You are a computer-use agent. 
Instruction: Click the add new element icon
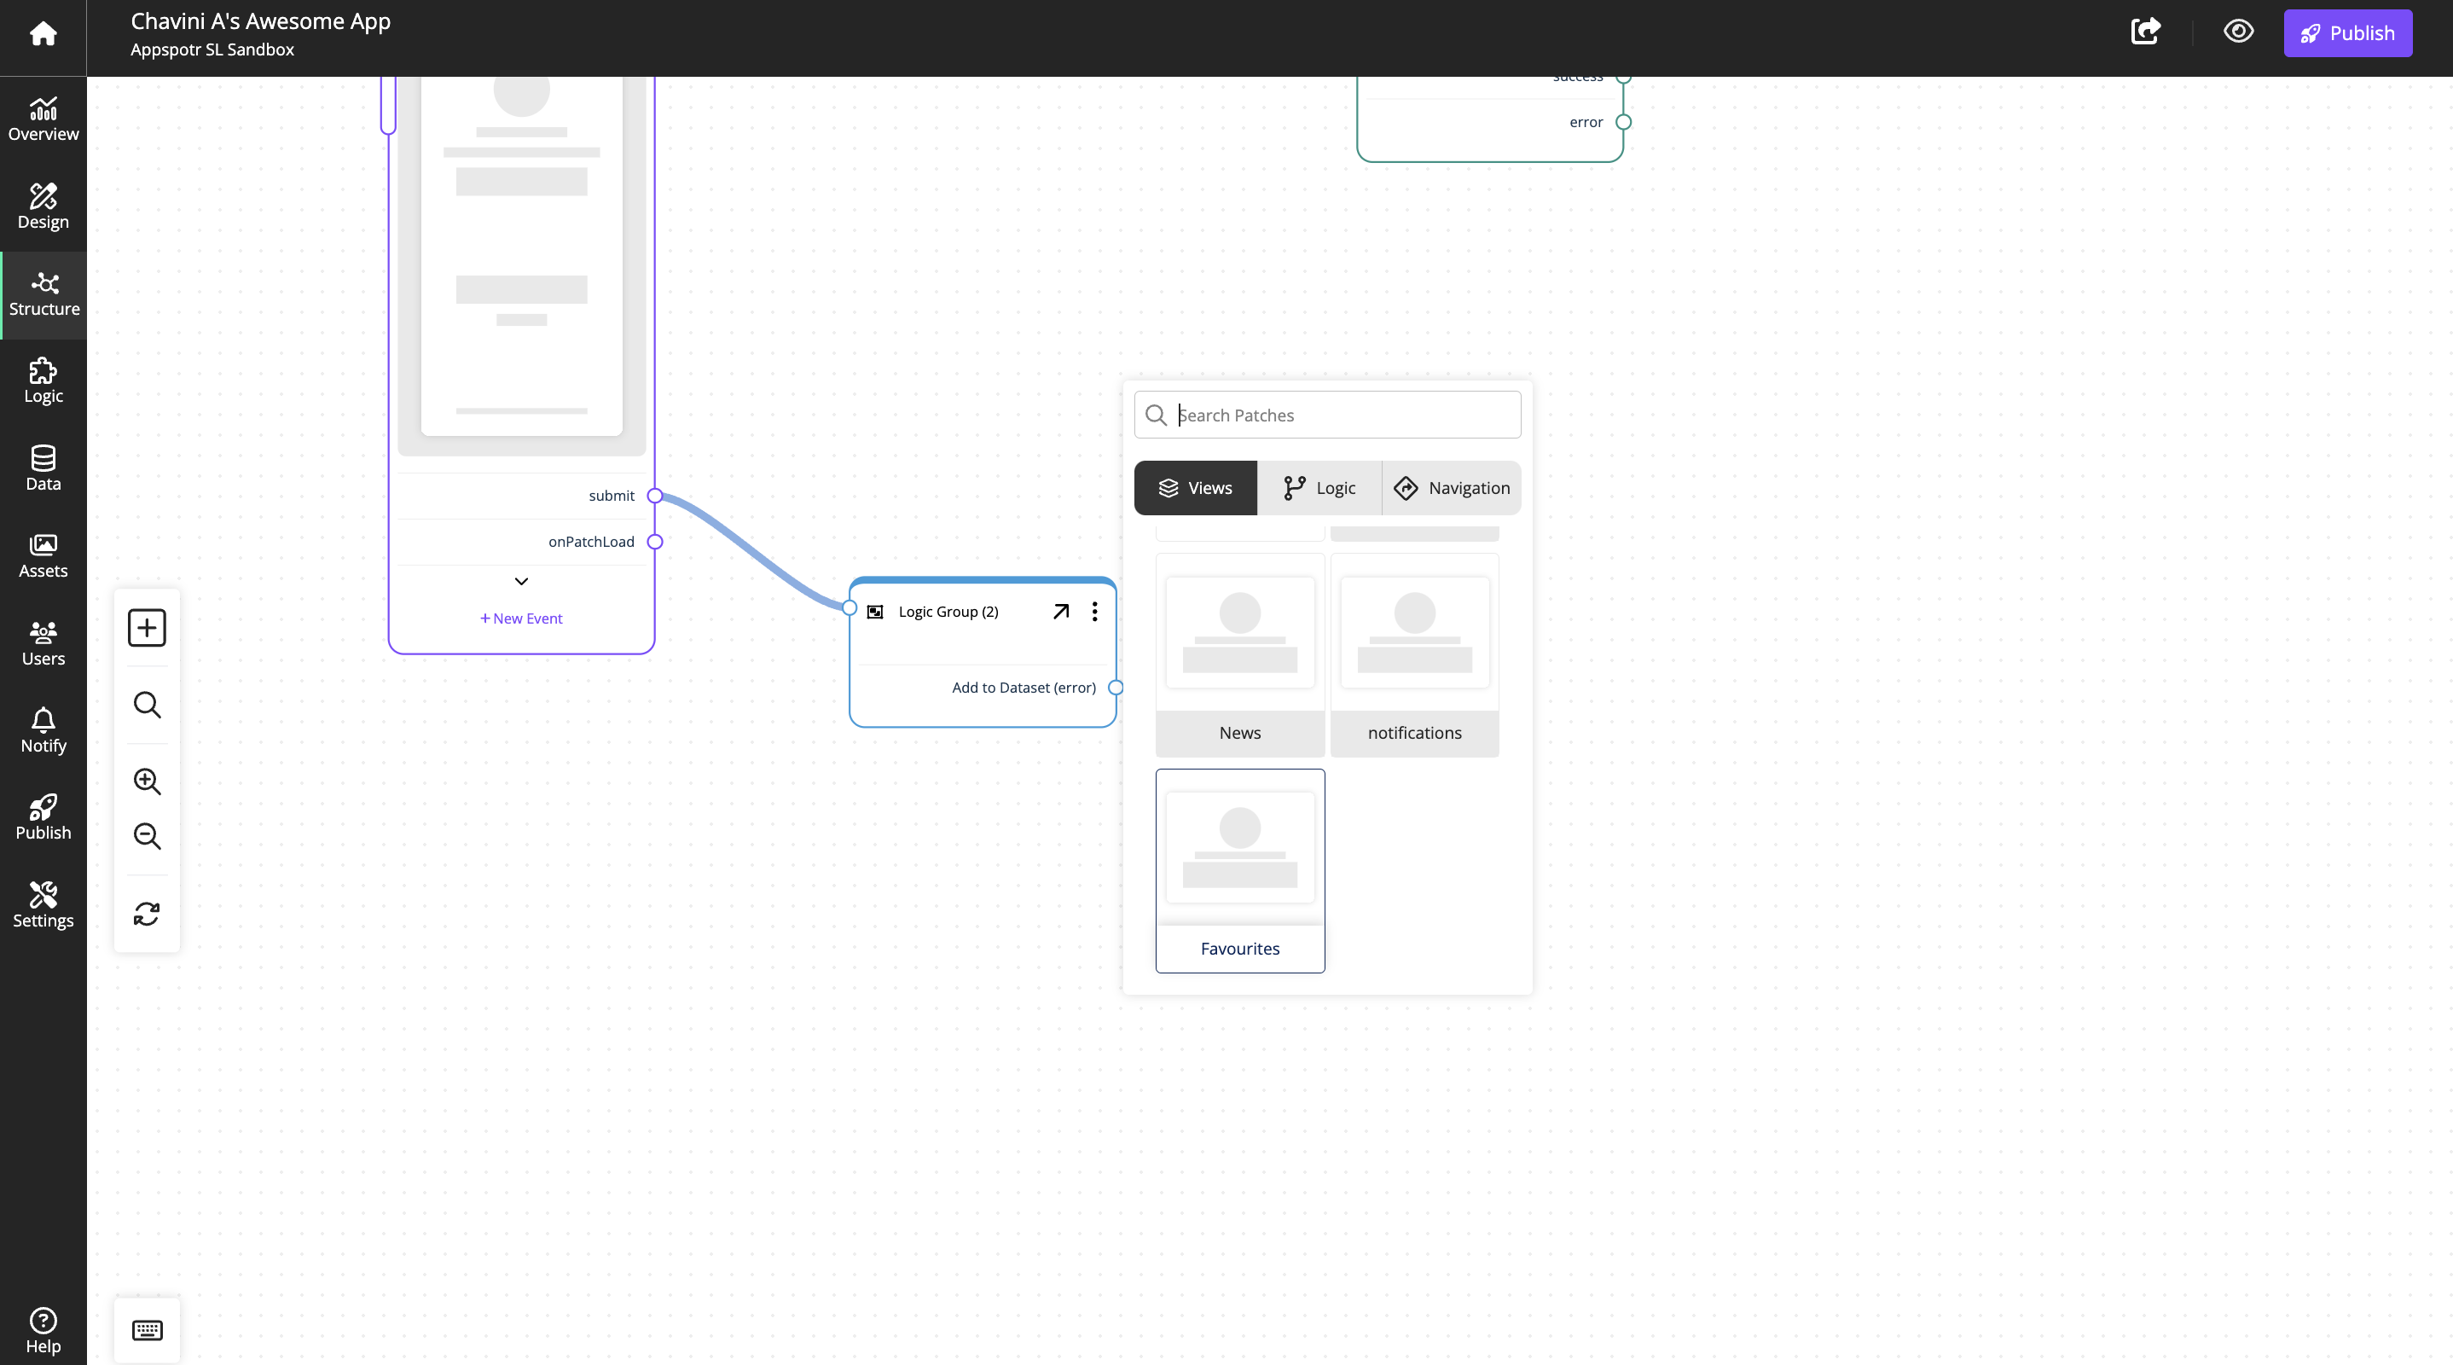[x=146, y=627]
